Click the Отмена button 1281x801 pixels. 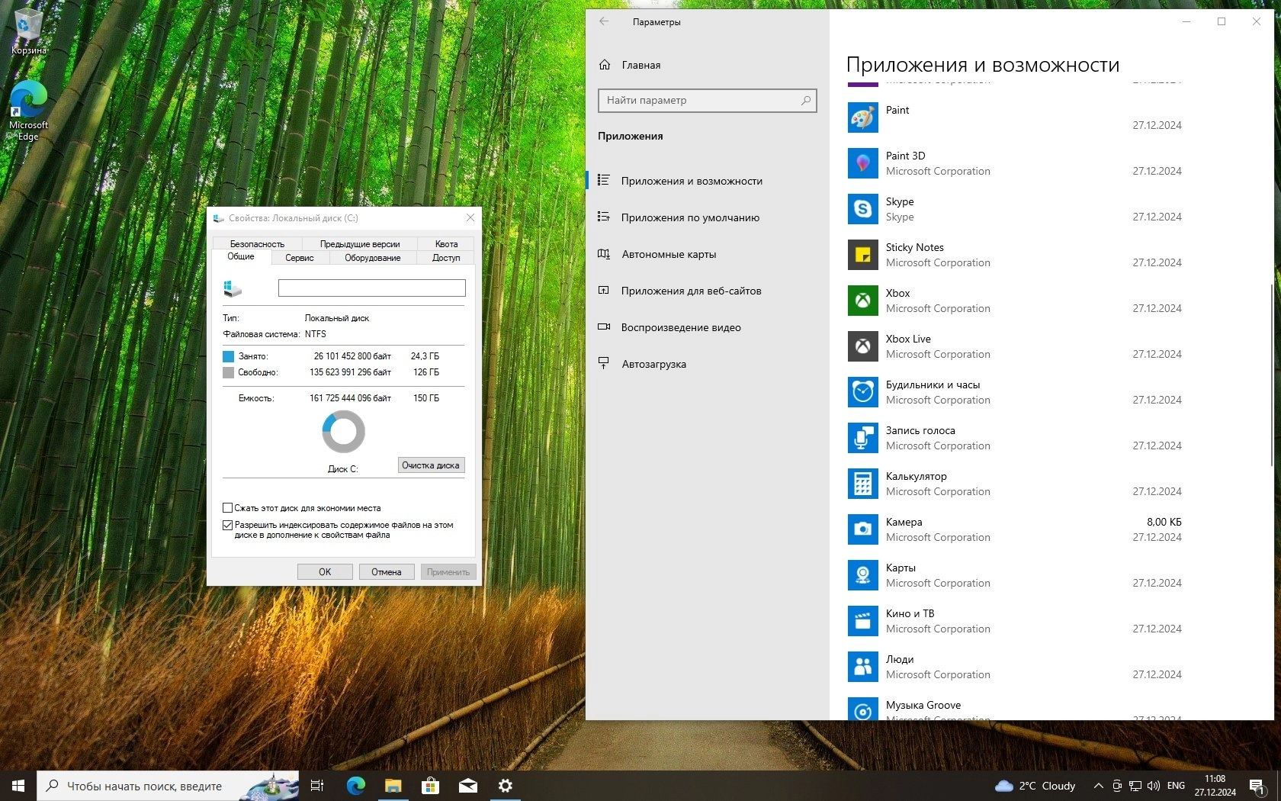pos(386,572)
